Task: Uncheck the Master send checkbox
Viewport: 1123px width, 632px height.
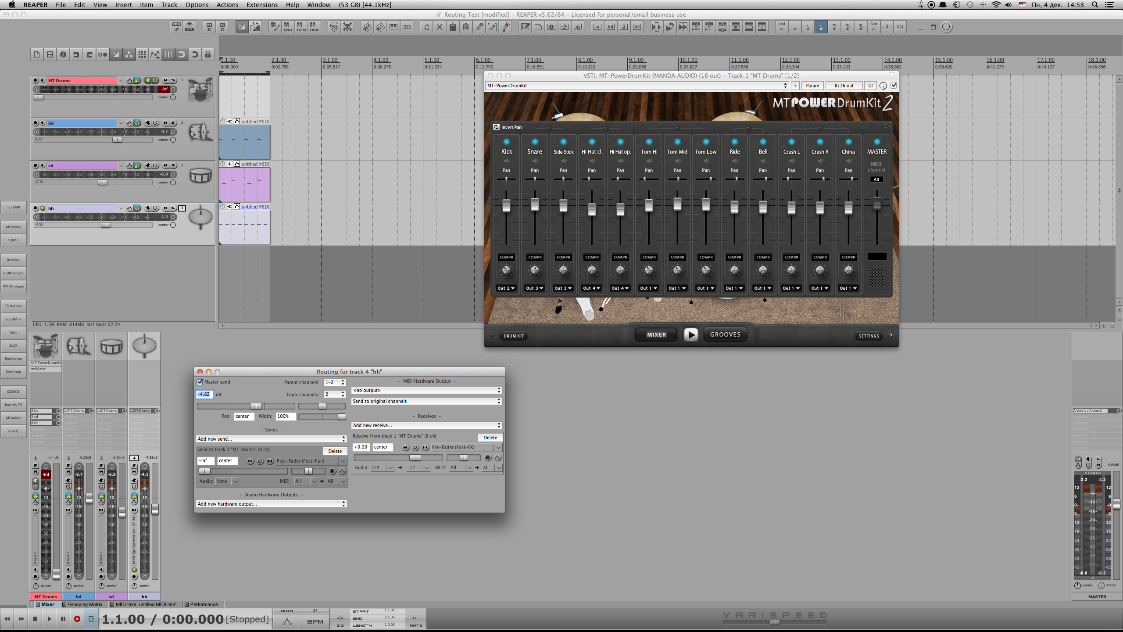Action: [x=200, y=382]
